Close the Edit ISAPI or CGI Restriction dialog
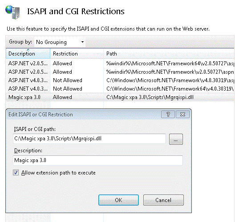Viewport: 235px width, 222px height. pos(182,115)
